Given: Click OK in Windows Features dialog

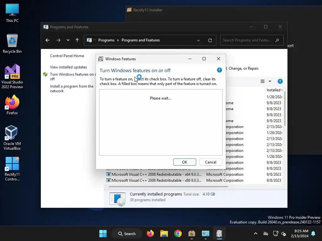Looking at the screenshot, I should click(x=185, y=162).
